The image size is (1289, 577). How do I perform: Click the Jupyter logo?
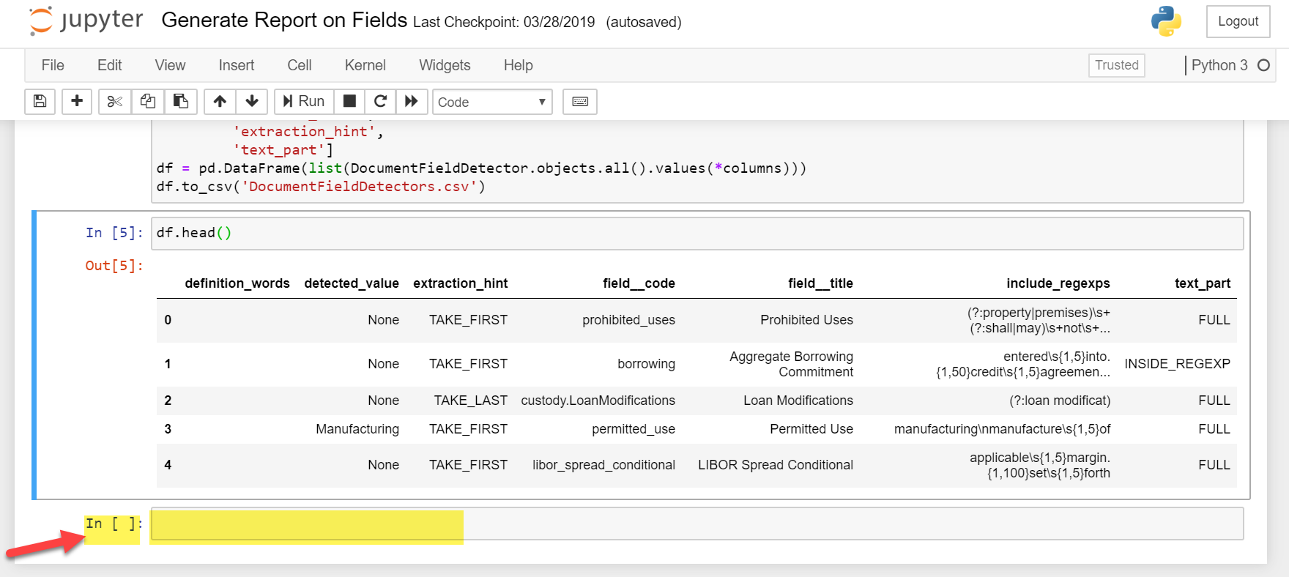click(x=86, y=21)
